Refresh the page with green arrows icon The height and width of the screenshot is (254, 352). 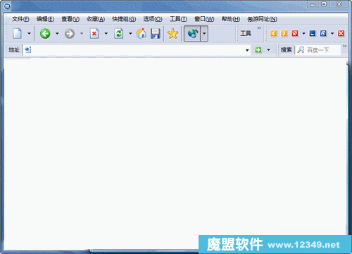pyautogui.click(x=119, y=34)
